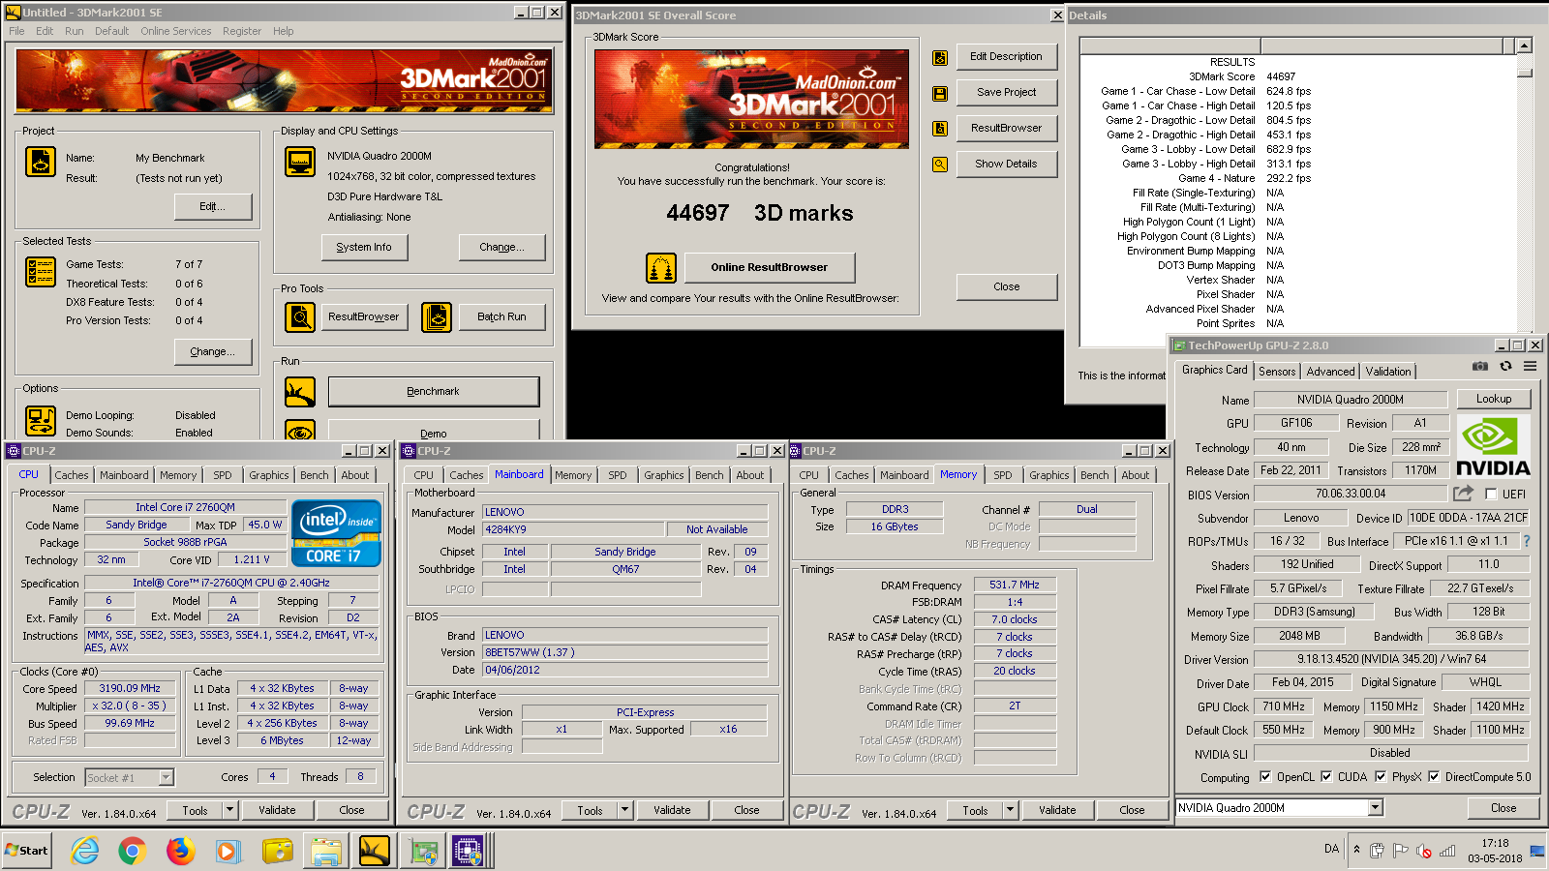Toggle the PhysX checkbox

click(1381, 777)
